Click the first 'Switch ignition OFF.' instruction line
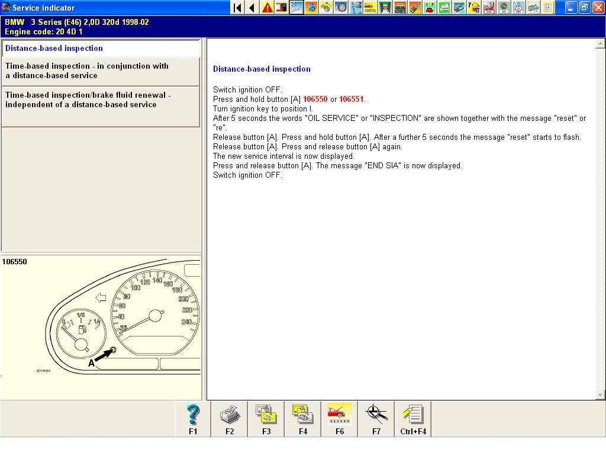This screenshot has height=455, width=606. click(247, 90)
